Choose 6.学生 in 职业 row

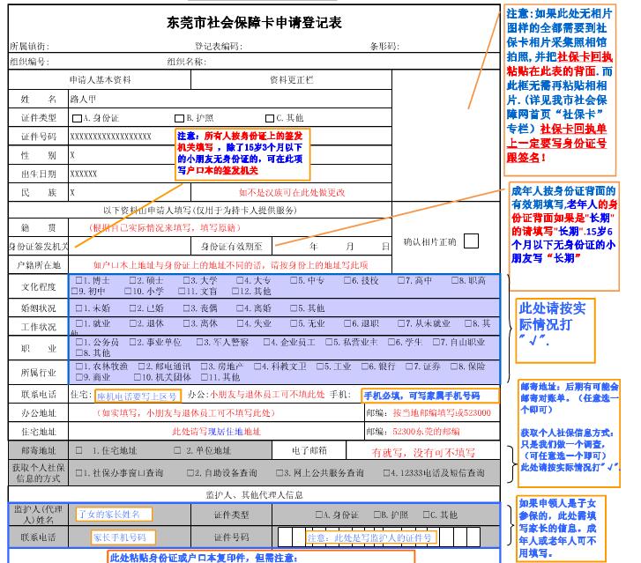391,342
